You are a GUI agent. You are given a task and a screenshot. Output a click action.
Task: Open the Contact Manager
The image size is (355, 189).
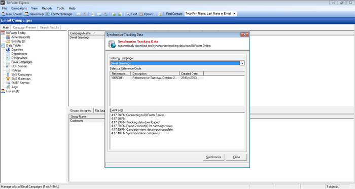(x=59, y=14)
